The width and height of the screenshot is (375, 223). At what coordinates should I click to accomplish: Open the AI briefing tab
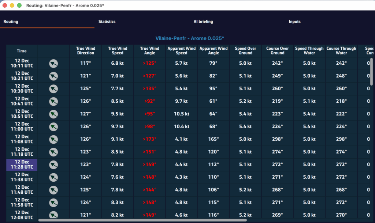[203, 22]
